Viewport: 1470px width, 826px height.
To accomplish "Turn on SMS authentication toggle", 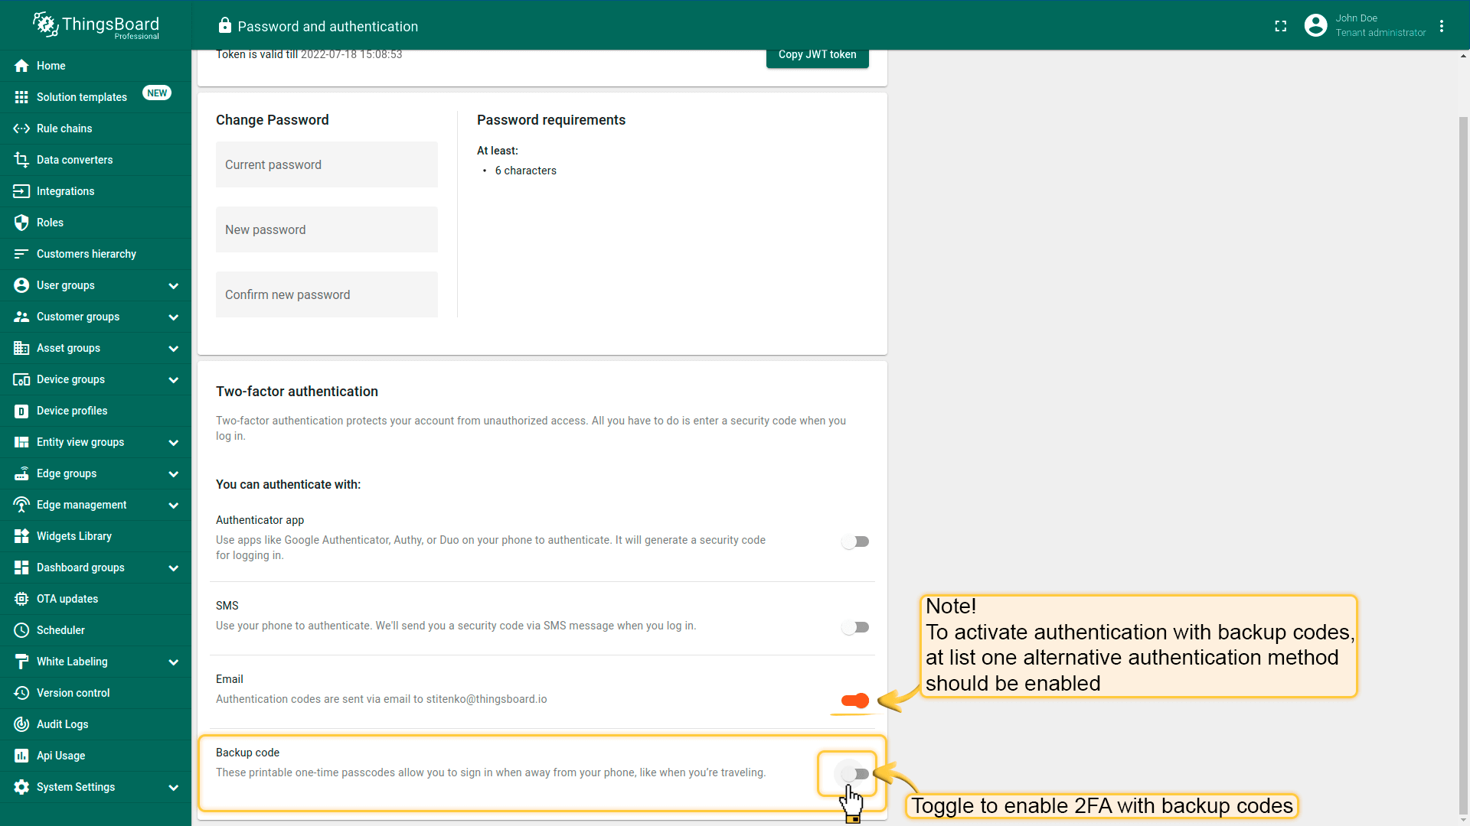I will (x=855, y=627).
